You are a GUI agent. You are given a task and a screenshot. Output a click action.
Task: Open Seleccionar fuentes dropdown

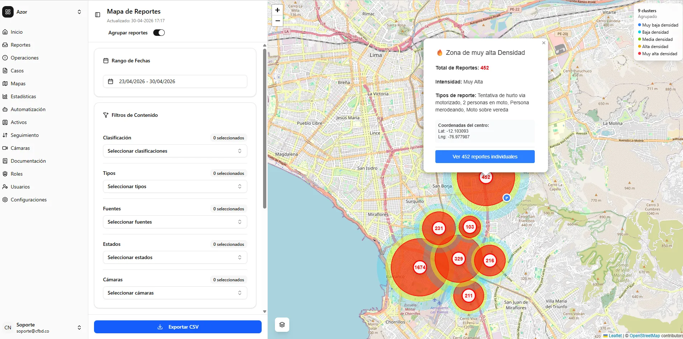tap(175, 222)
